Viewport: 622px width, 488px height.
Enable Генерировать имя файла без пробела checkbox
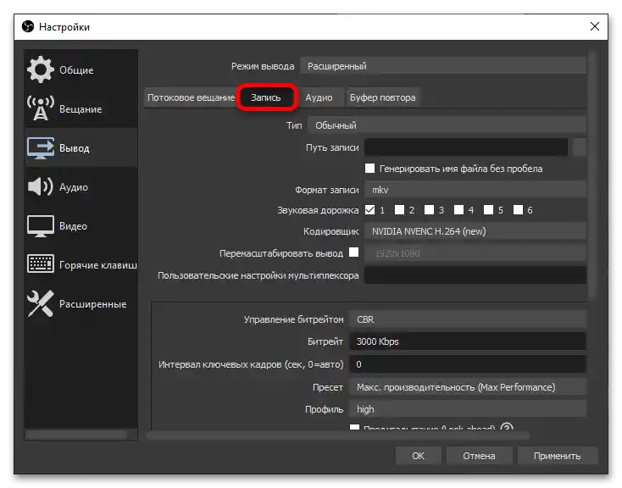pos(369,169)
